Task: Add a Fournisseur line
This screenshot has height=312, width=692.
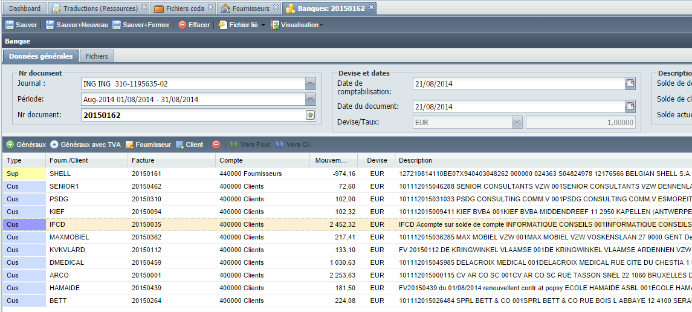Action: coord(148,145)
